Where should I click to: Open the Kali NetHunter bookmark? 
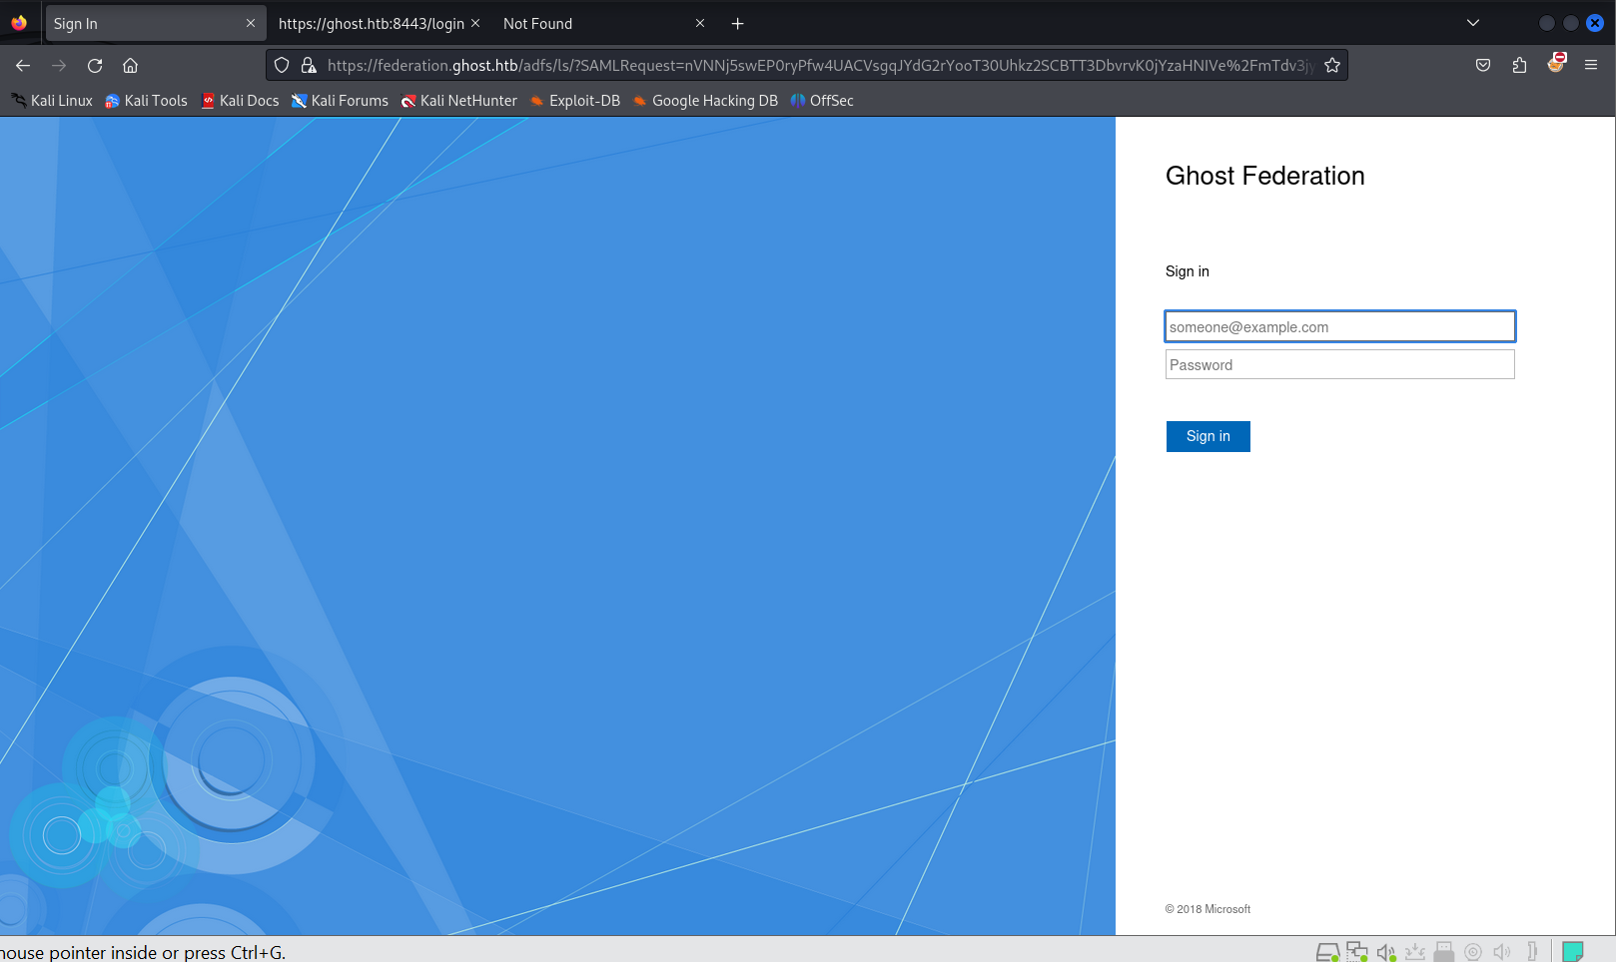tap(458, 101)
